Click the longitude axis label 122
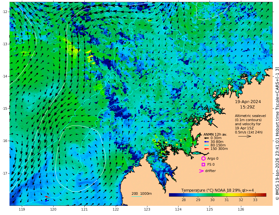This screenshot has width=279, height=215. [116, 210]
